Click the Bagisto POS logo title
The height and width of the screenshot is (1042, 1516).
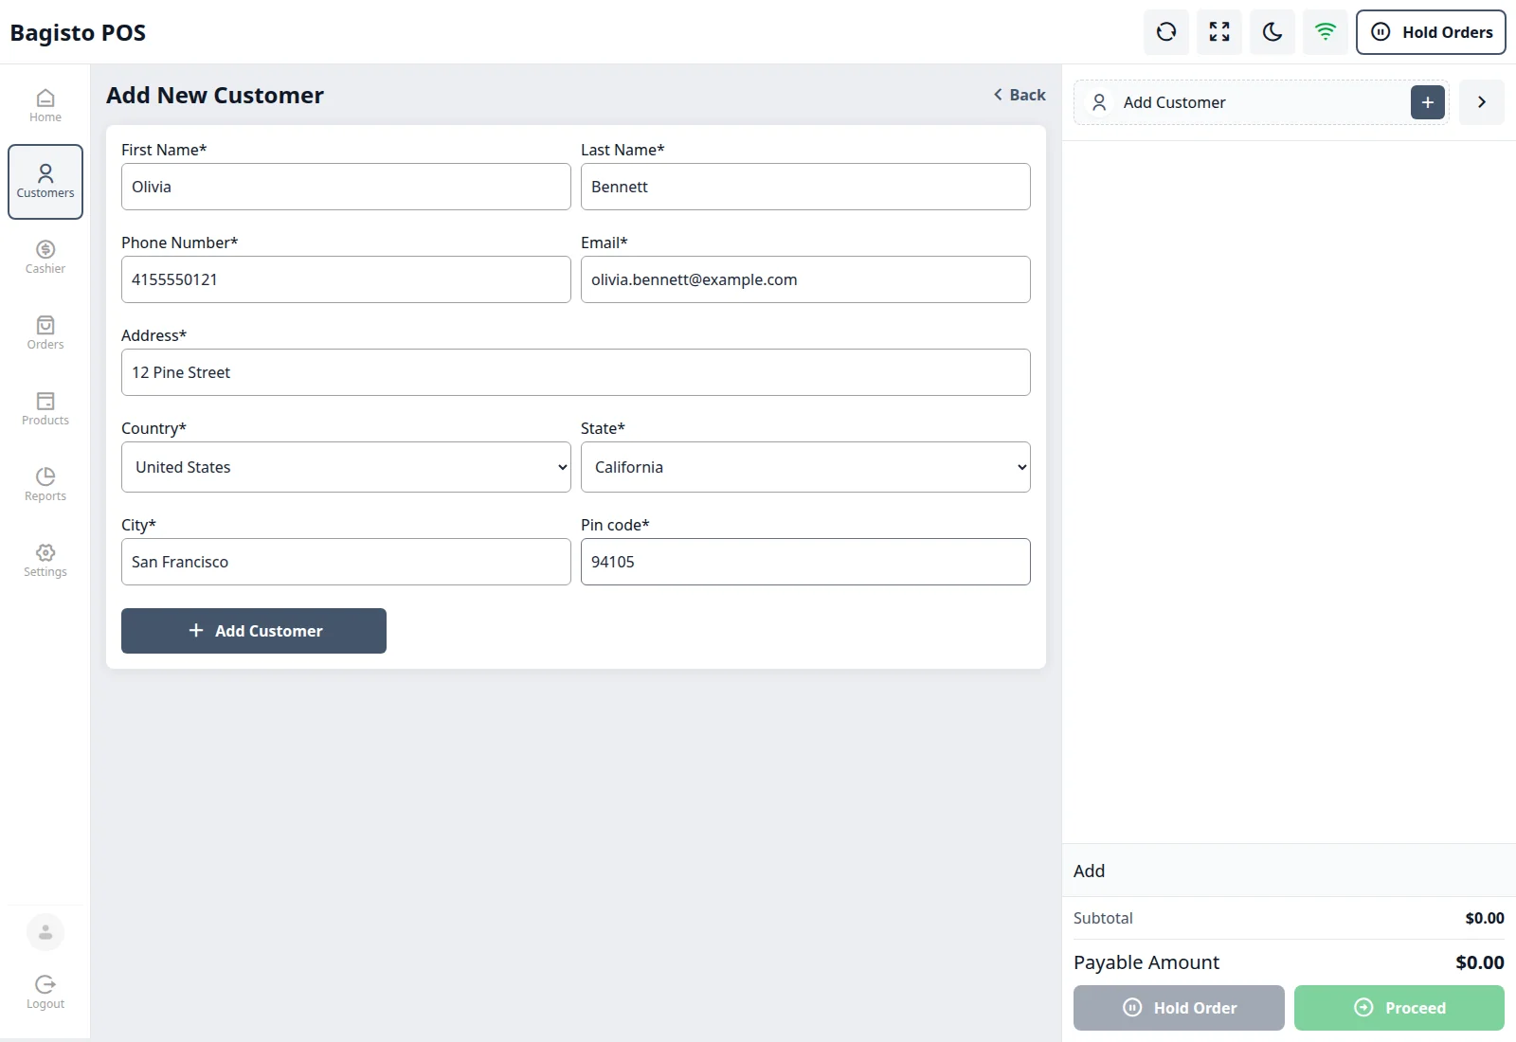click(78, 32)
